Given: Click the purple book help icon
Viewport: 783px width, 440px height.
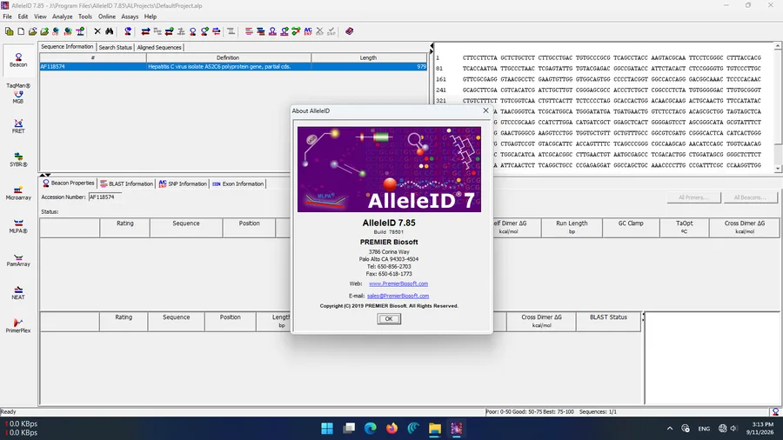Looking at the screenshot, I should 349,31.
